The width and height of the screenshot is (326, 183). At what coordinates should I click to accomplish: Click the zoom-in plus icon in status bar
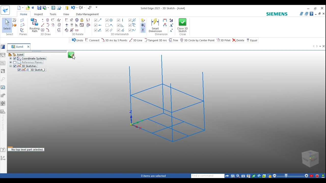(x=306, y=176)
